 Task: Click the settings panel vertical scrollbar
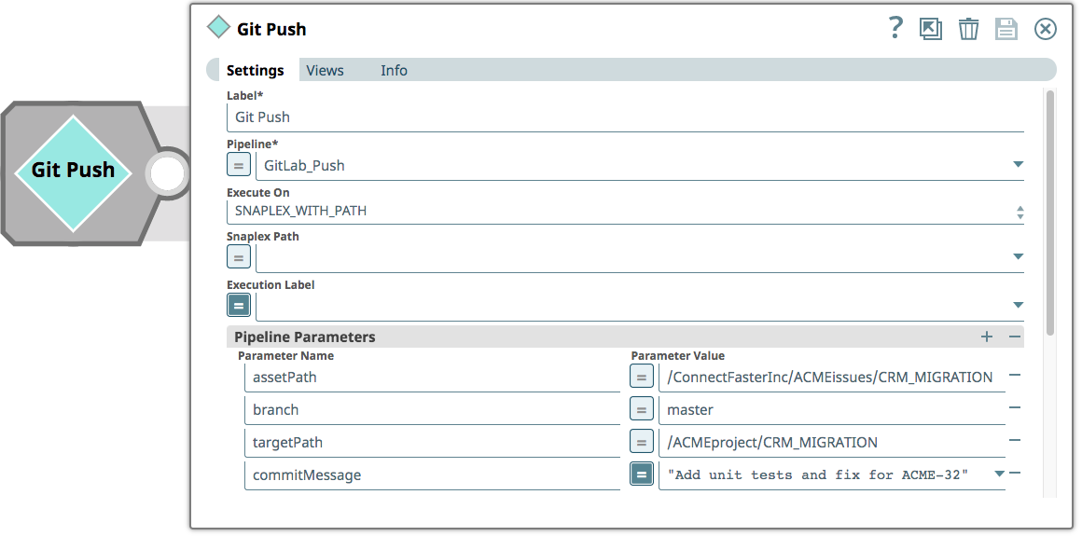[1050, 213]
